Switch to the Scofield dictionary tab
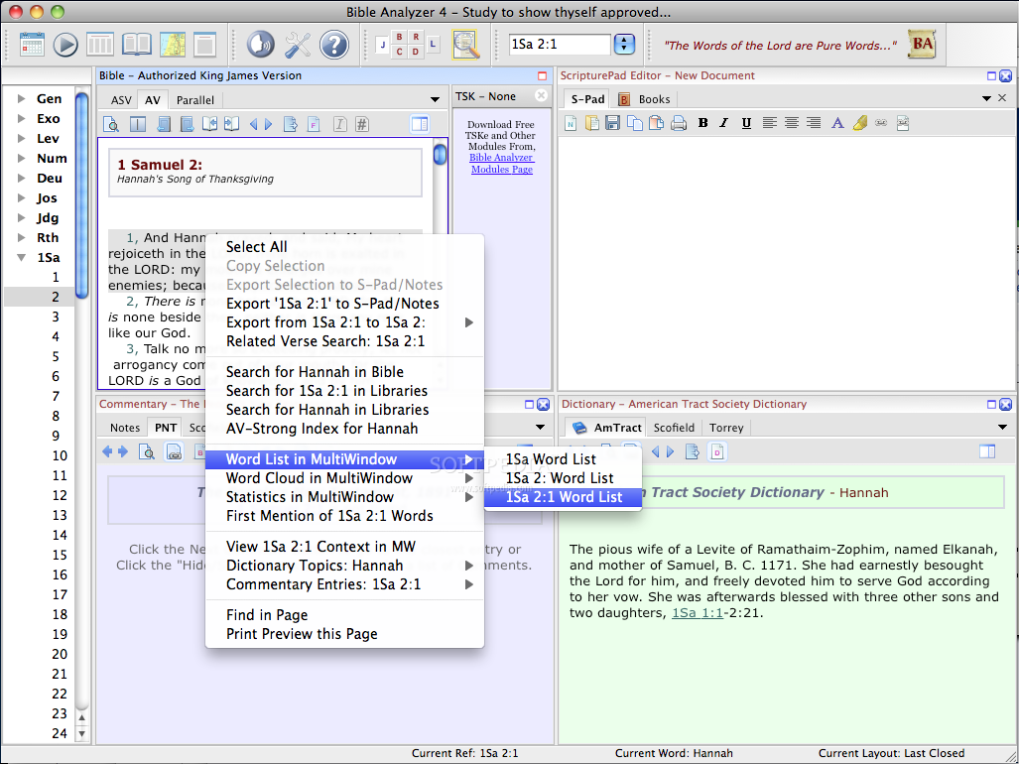The height and width of the screenshot is (764, 1019). (674, 428)
